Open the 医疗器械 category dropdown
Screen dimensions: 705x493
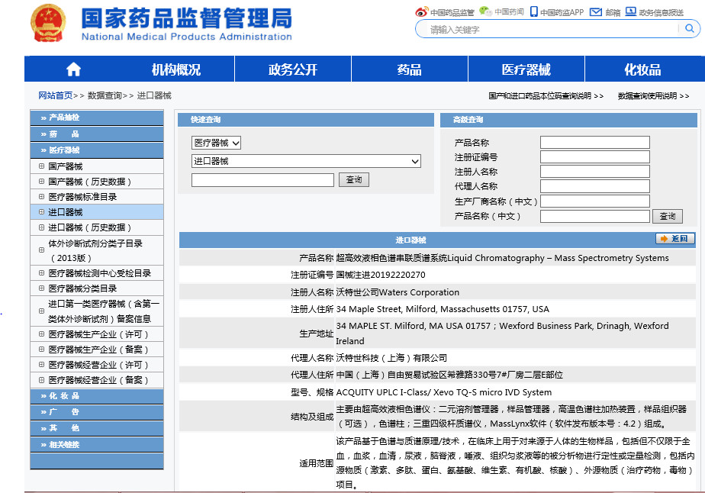tap(216, 143)
